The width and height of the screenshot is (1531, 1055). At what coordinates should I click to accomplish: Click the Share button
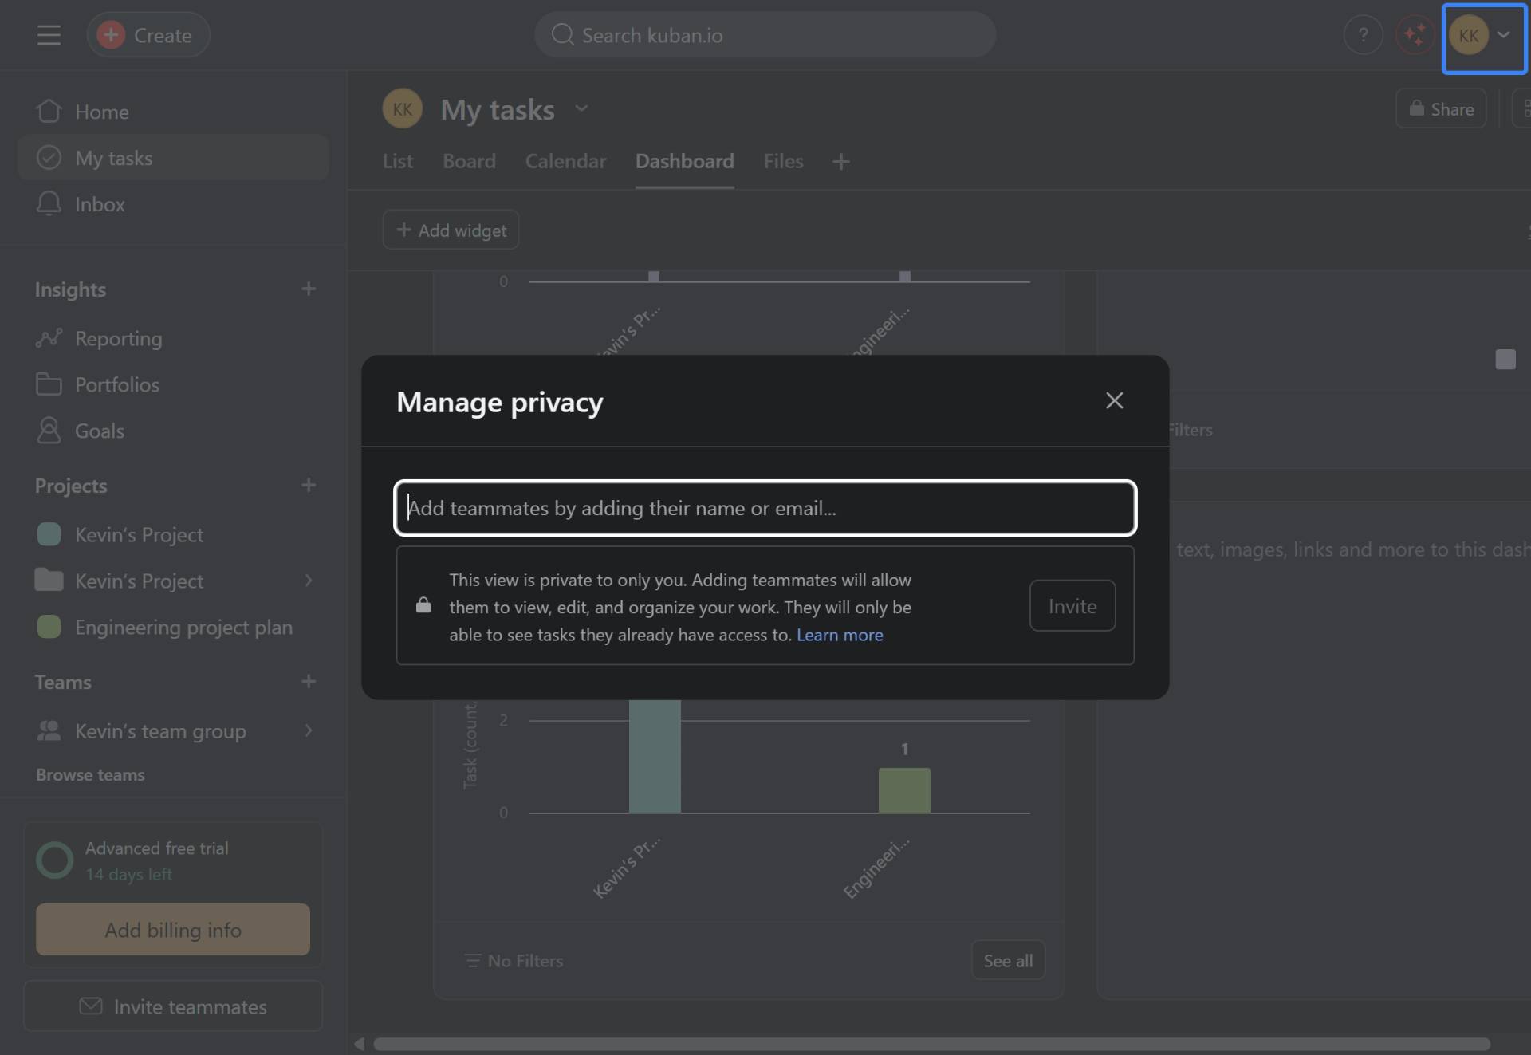tap(1440, 109)
